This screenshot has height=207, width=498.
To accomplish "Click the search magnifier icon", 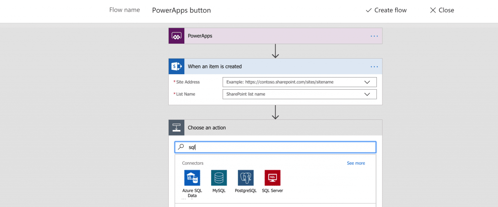I will [x=181, y=147].
